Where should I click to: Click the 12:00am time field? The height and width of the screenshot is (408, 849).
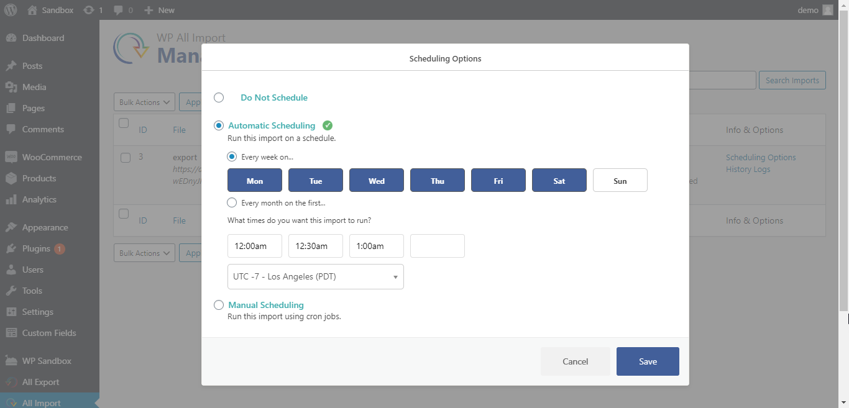tap(255, 246)
